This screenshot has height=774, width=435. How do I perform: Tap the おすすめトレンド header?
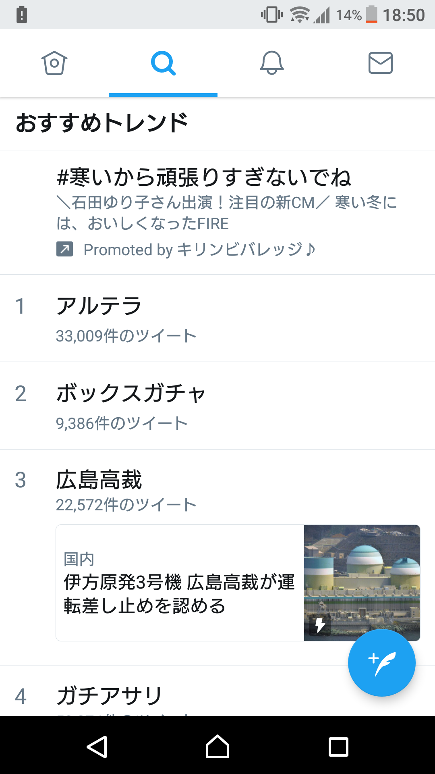(x=102, y=123)
